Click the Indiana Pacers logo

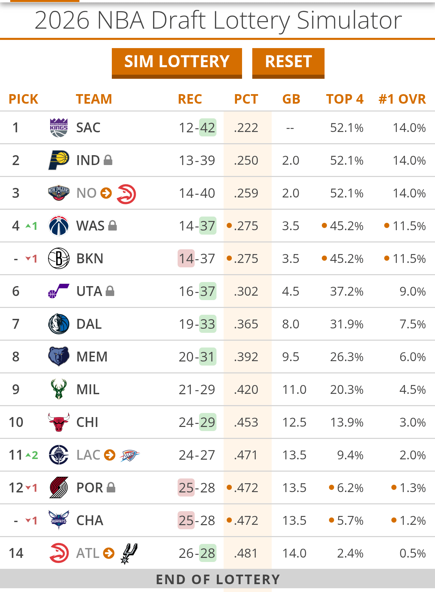(59, 160)
